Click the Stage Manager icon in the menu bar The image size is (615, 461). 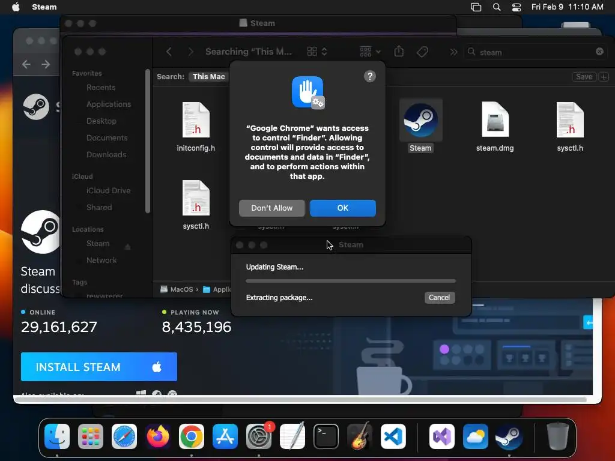[x=476, y=7]
